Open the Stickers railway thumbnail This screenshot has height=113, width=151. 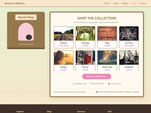click(x=63, y=33)
